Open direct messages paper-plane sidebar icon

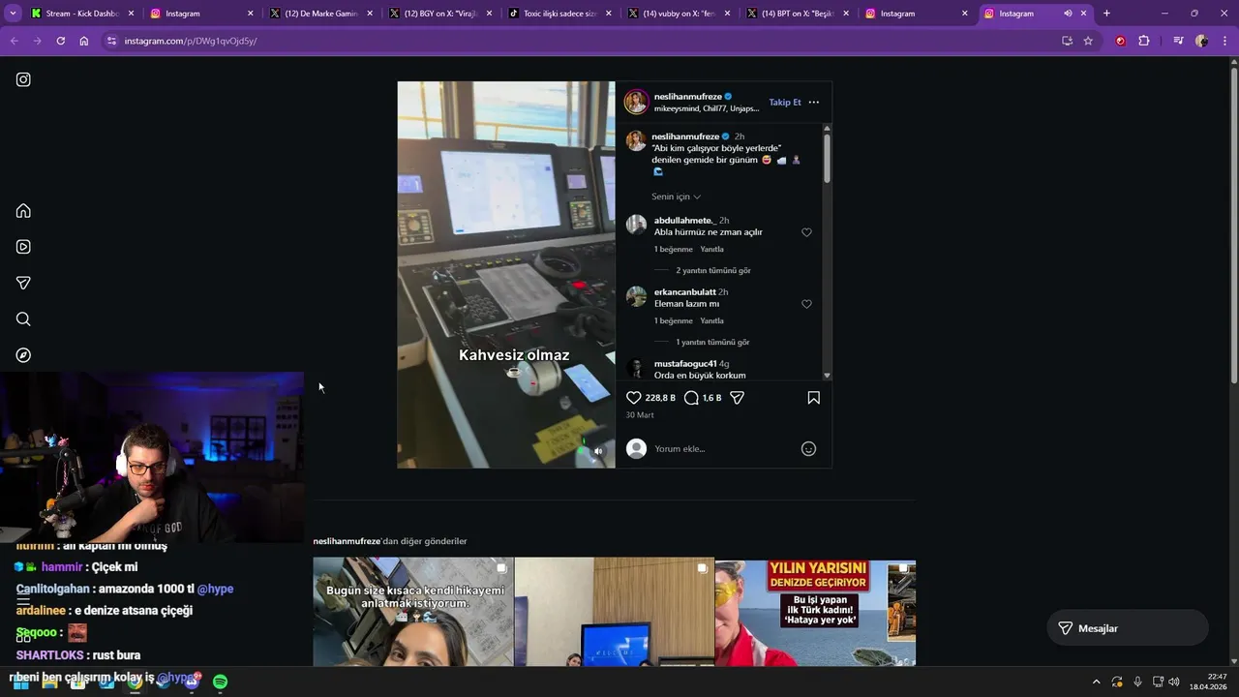click(x=23, y=283)
